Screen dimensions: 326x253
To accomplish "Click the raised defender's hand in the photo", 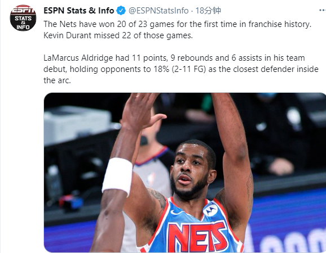I will [142, 111].
